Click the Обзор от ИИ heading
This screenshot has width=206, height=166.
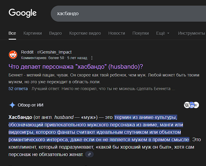31,105
